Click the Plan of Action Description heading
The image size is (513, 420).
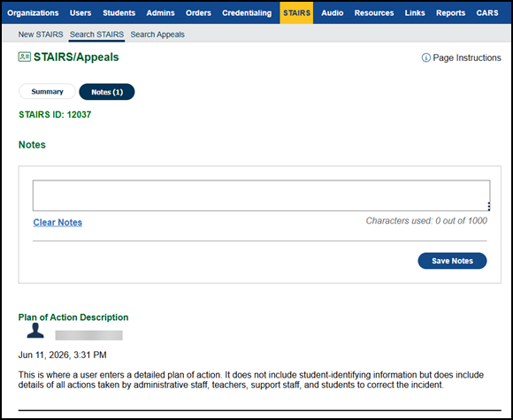point(73,317)
